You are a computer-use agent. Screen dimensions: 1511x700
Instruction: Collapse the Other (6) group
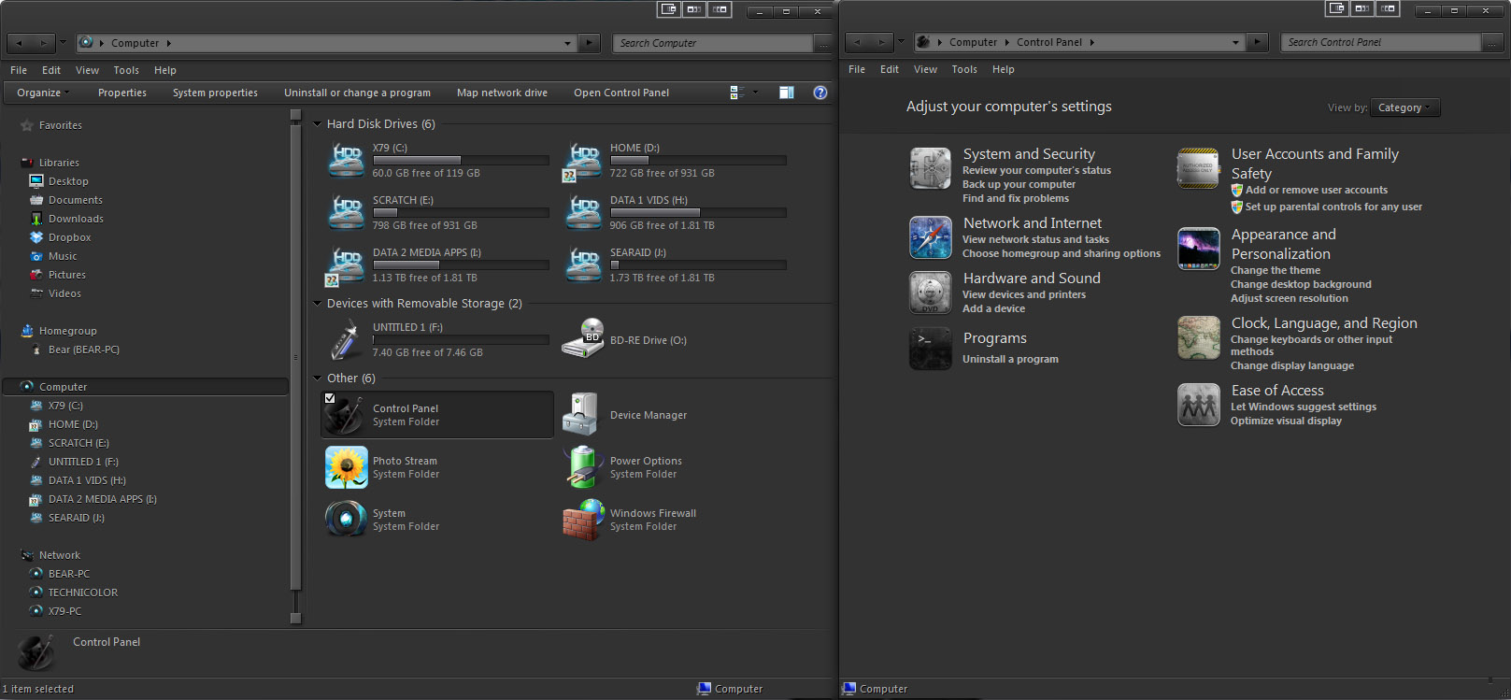click(318, 379)
